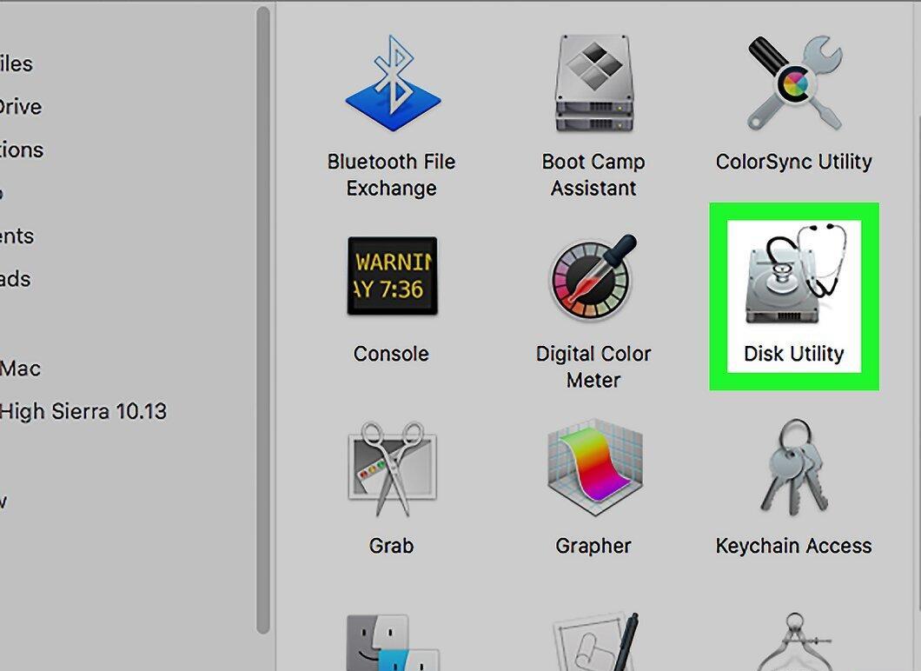921x671 pixels.
Task: Select the Mac device in sidebar
Action: pos(21,369)
